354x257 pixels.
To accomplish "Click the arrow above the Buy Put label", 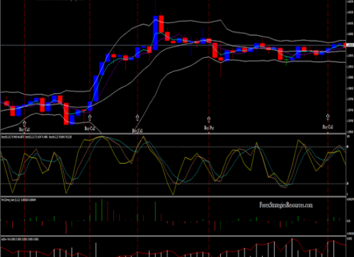I will click(209, 120).
